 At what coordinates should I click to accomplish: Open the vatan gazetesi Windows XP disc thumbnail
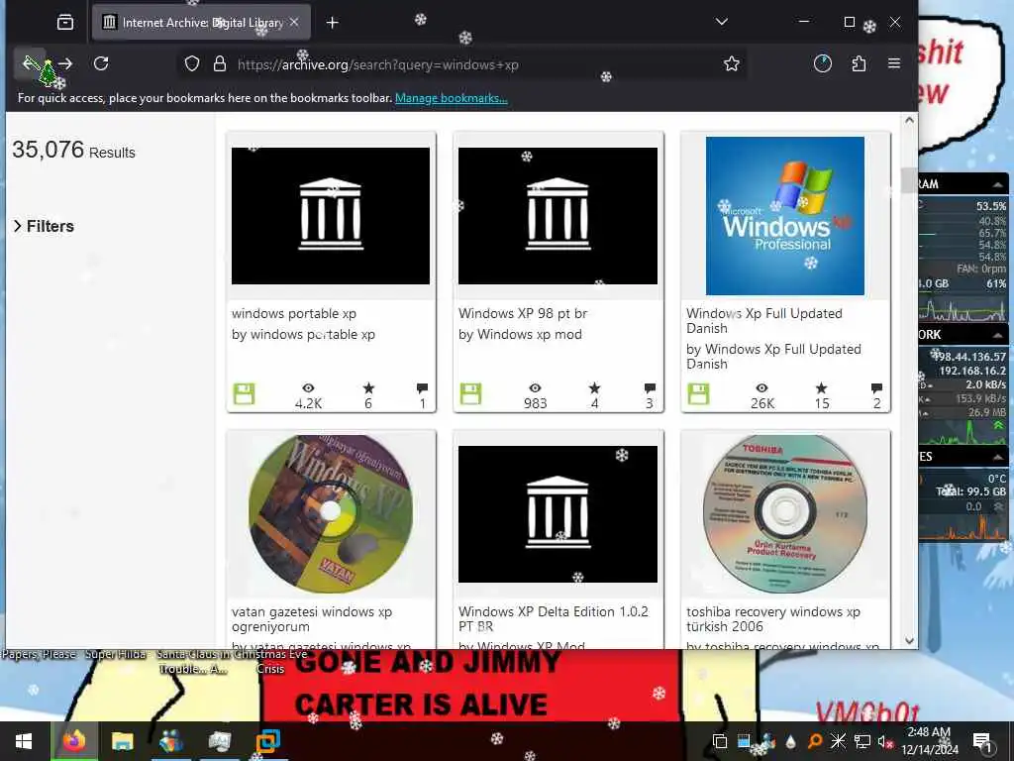331,514
